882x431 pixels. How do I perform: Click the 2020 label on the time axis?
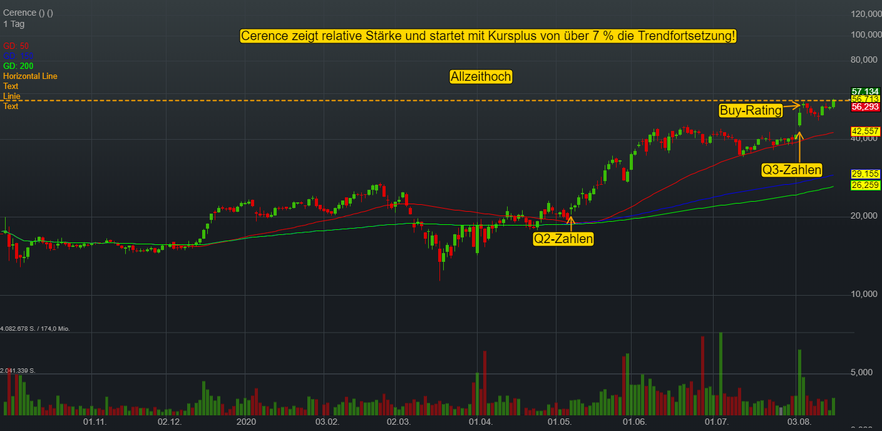coord(247,423)
